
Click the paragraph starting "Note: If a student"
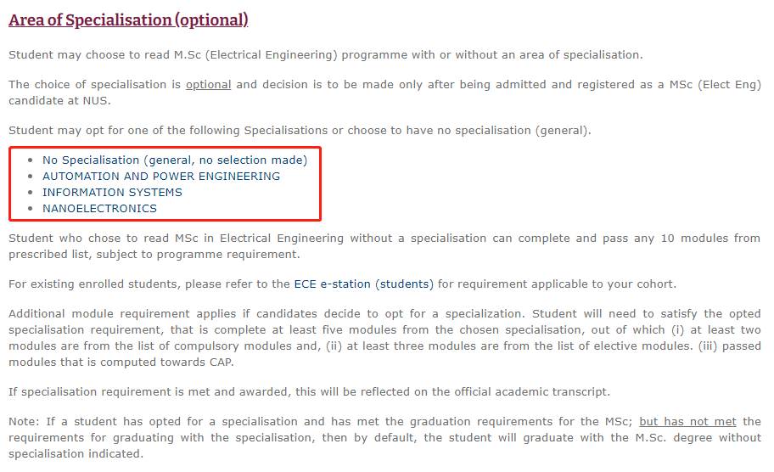click(x=384, y=438)
